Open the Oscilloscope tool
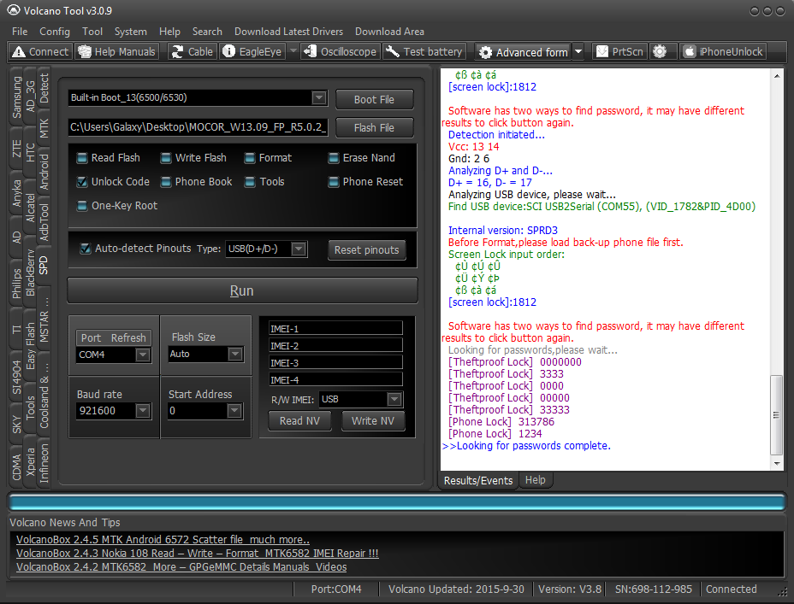Image resolution: width=794 pixels, height=604 pixels. [340, 52]
